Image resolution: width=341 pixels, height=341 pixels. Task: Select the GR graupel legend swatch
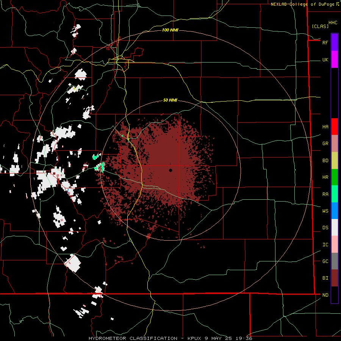tap(335, 144)
